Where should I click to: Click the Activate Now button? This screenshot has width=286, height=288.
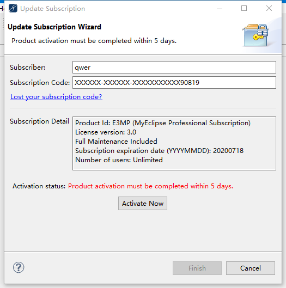[143, 203]
